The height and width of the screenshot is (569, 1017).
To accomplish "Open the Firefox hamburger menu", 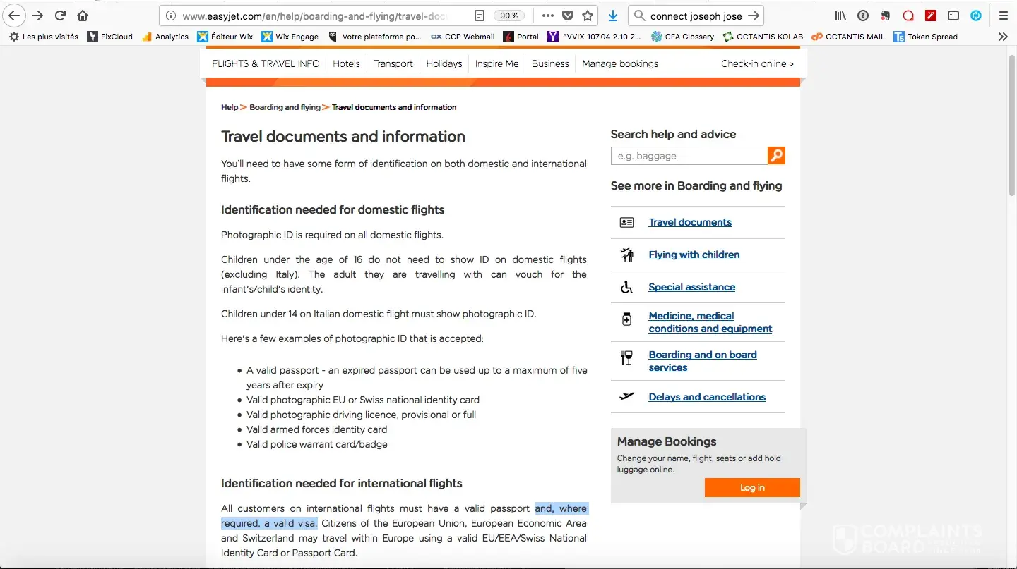I will tap(1004, 16).
